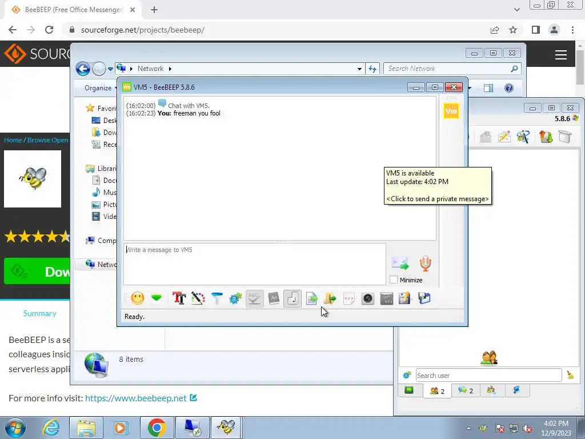Click the camera screenshot icon in chat toolbar
585x439 pixels.
click(x=368, y=298)
